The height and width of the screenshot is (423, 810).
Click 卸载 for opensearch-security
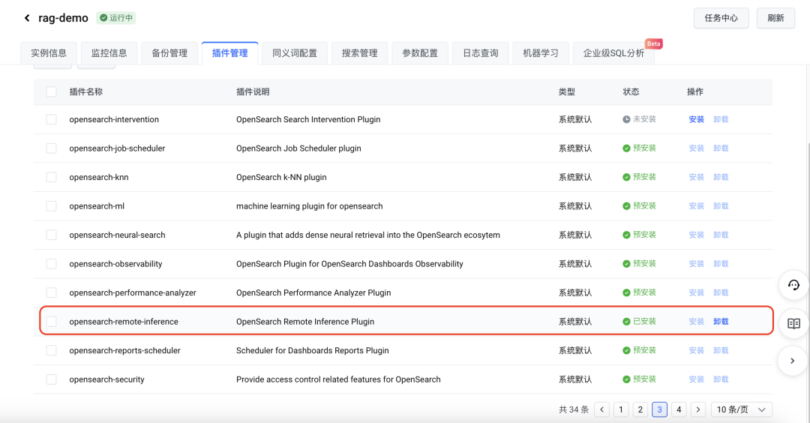[721, 379]
